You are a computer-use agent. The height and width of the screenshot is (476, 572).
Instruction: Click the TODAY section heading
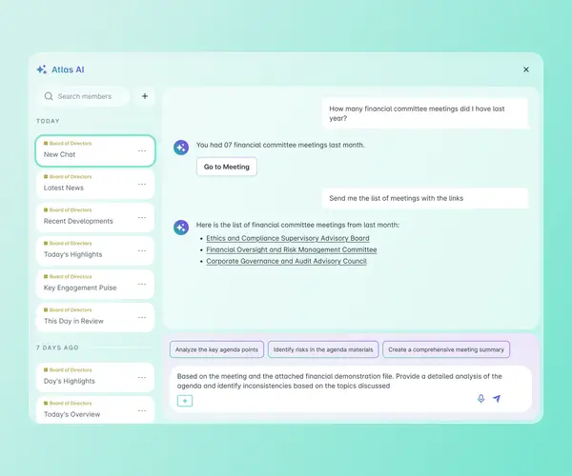click(x=48, y=121)
